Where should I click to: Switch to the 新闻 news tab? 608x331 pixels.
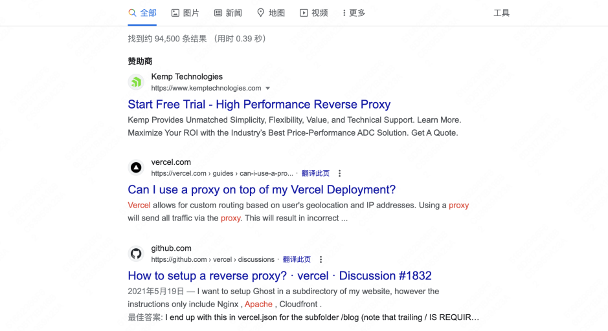coord(228,13)
